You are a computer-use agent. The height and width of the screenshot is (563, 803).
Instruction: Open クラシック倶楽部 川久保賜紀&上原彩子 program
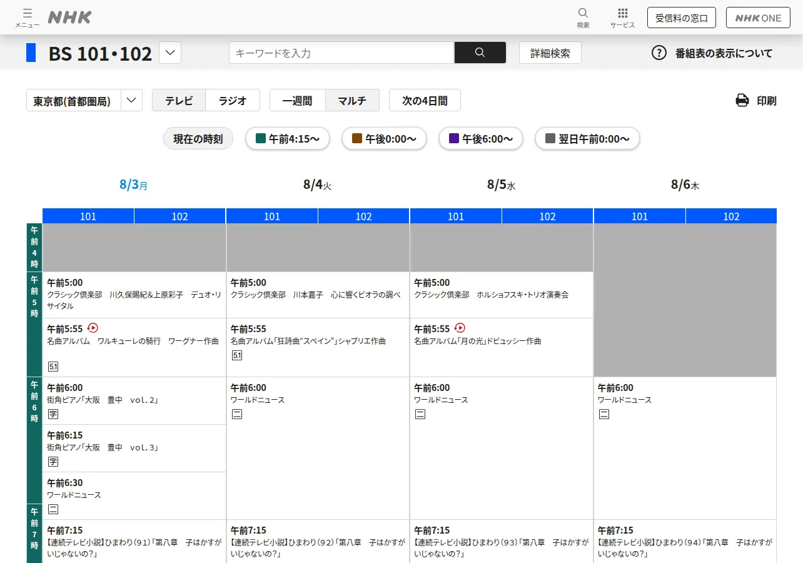click(x=134, y=295)
